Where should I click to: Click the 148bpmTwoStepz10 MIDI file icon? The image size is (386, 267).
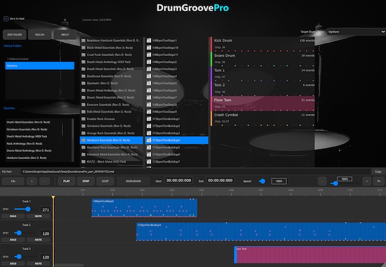149,48
